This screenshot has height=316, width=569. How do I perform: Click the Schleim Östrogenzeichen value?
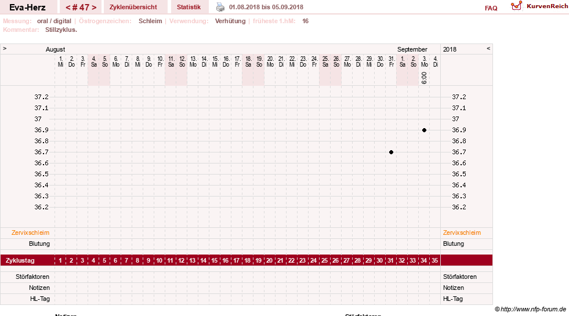[150, 21]
